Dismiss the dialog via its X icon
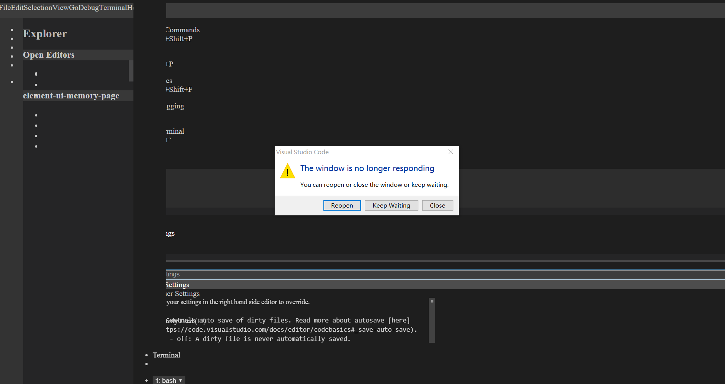The image size is (726, 384). click(x=450, y=152)
